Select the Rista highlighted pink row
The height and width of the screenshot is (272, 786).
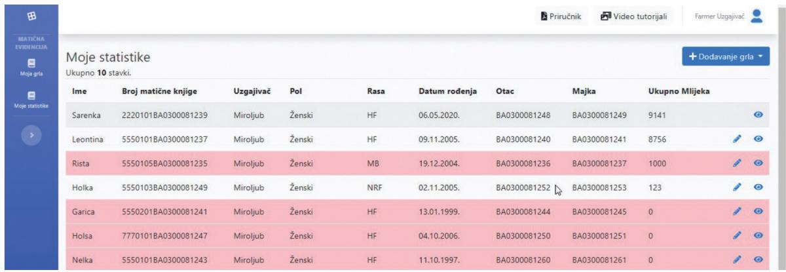click(418, 163)
